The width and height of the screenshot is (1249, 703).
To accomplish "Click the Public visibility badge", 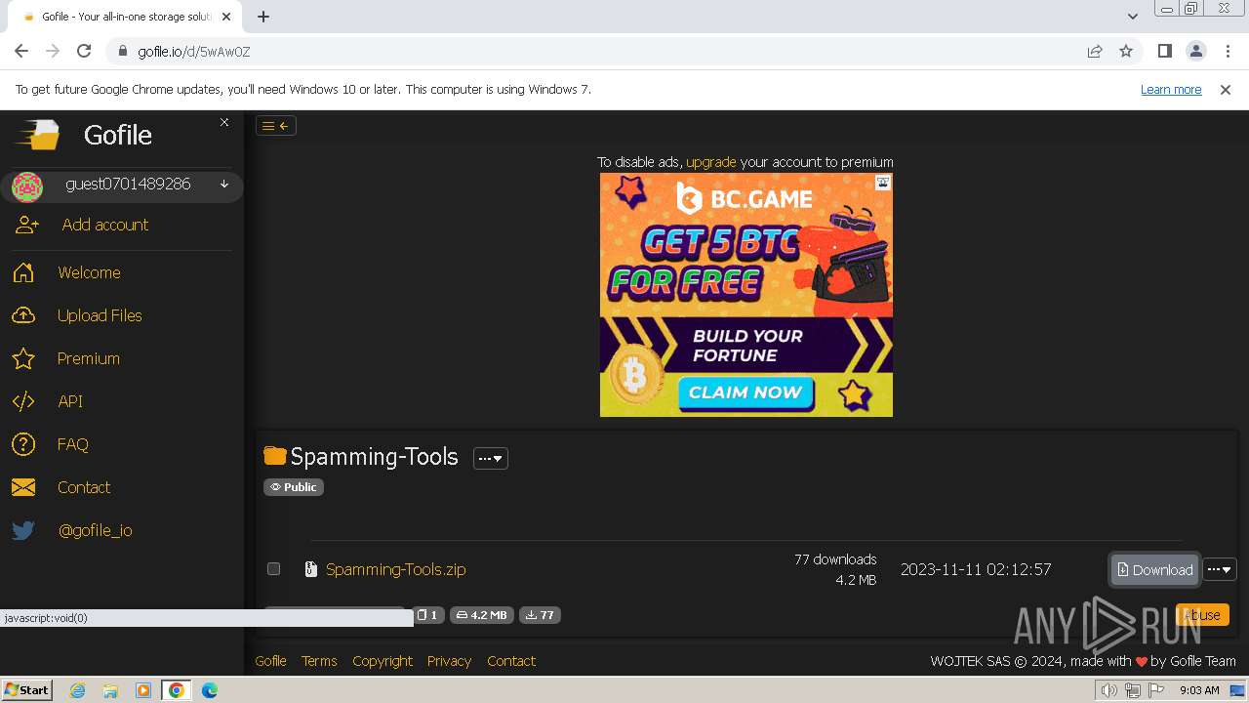I will tap(294, 487).
